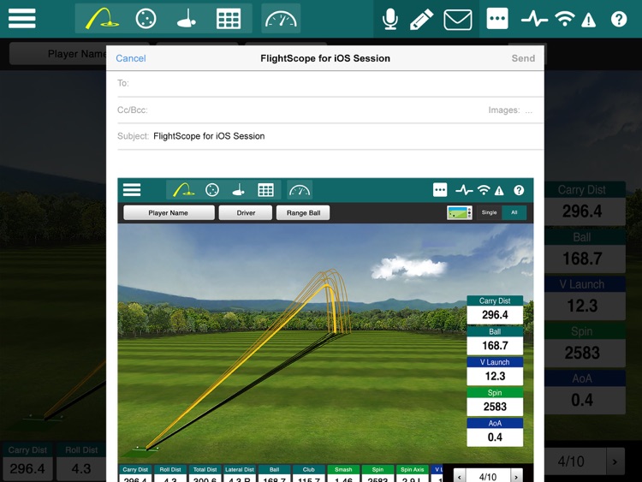Tap the V Launch 12.3 tile in embedded side panel
This screenshot has height=482, width=642.
pos(495,372)
